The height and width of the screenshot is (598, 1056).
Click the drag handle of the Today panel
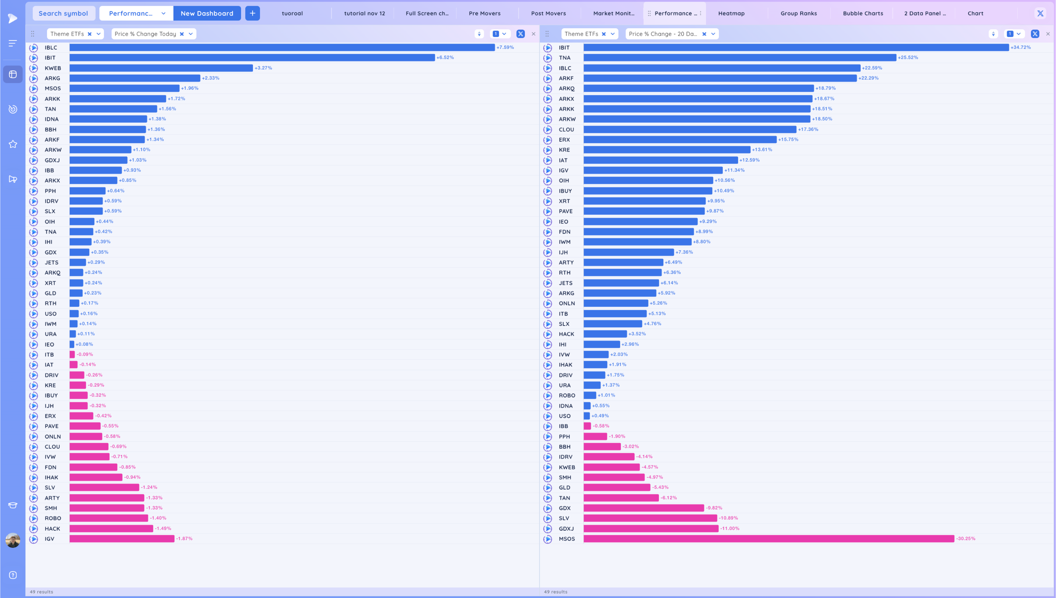click(x=33, y=34)
